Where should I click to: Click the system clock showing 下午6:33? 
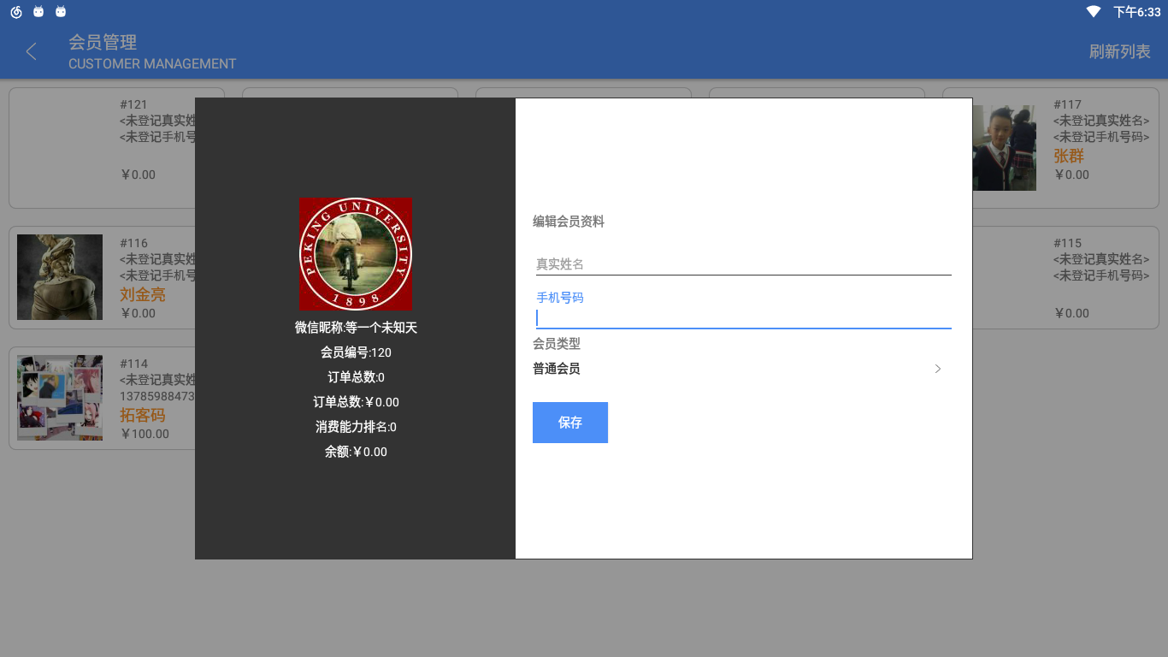1136,12
